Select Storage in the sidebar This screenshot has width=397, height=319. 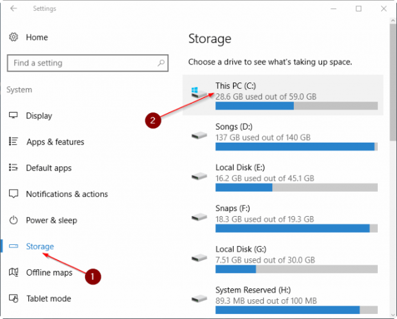(40, 246)
